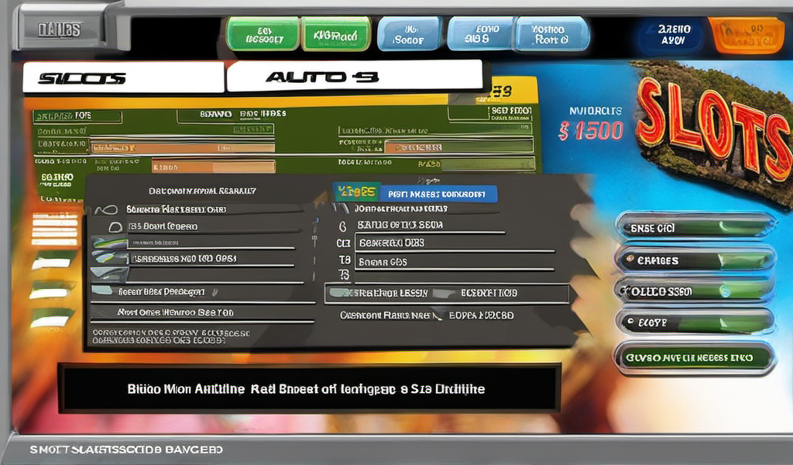The width and height of the screenshot is (793, 465).
Task: Expand the outlined box at green panel top-left
Action: click(x=77, y=116)
